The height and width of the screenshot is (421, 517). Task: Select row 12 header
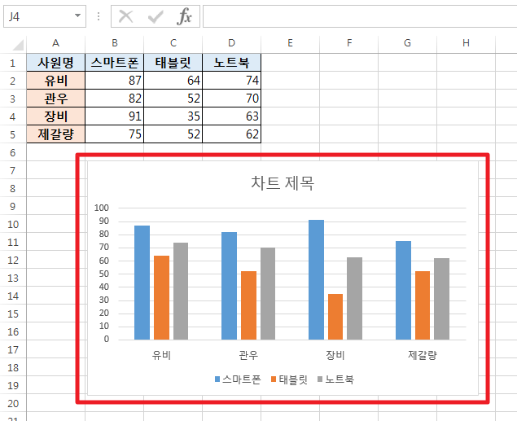click(13, 260)
